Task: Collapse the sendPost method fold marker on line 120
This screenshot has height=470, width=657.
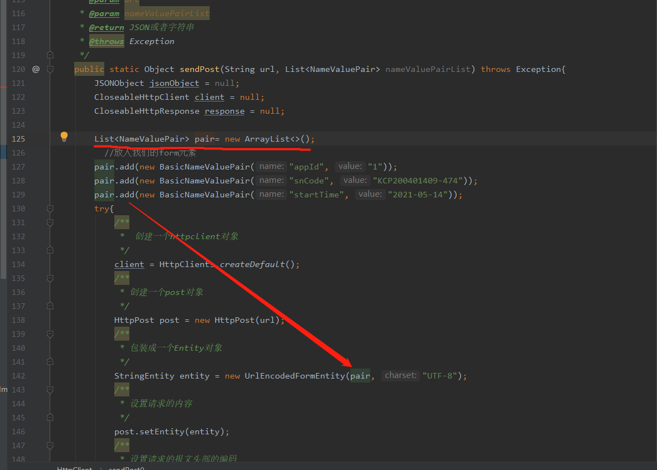Action: (x=50, y=69)
